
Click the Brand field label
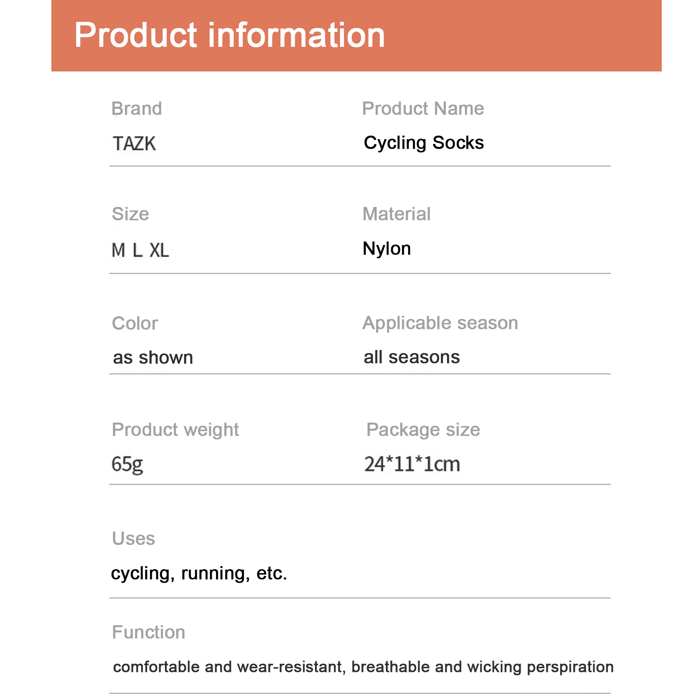point(136,108)
